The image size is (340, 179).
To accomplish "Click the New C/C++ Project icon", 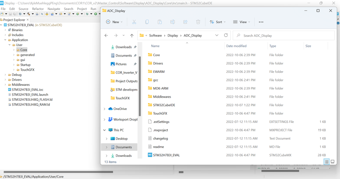I will [52, 14].
